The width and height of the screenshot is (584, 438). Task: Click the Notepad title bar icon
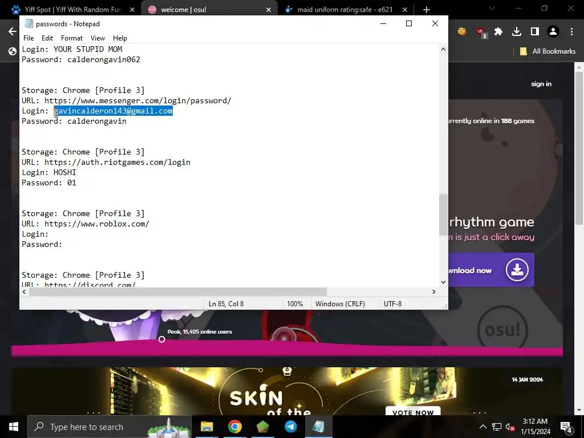tap(29, 23)
